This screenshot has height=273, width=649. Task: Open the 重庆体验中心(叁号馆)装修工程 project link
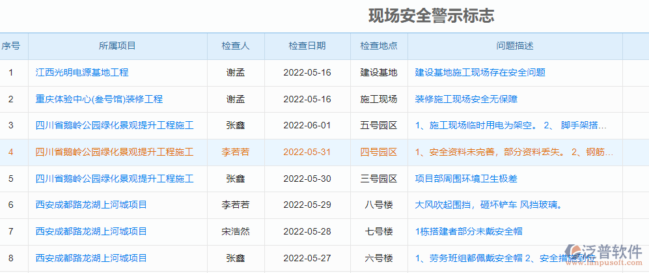click(x=99, y=99)
